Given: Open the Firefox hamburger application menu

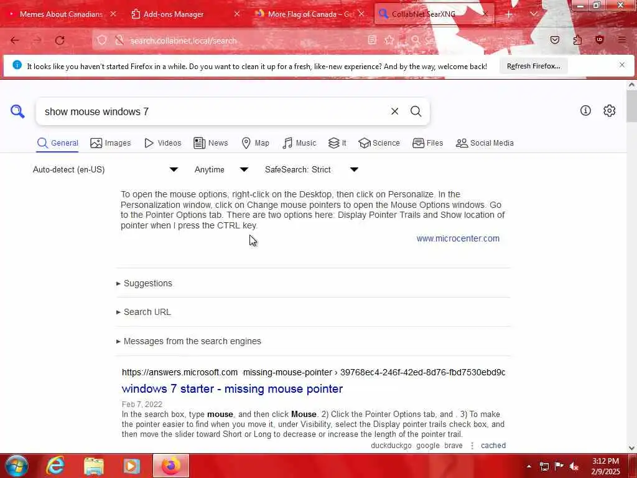Looking at the screenshot, I should tap(622, 40).
